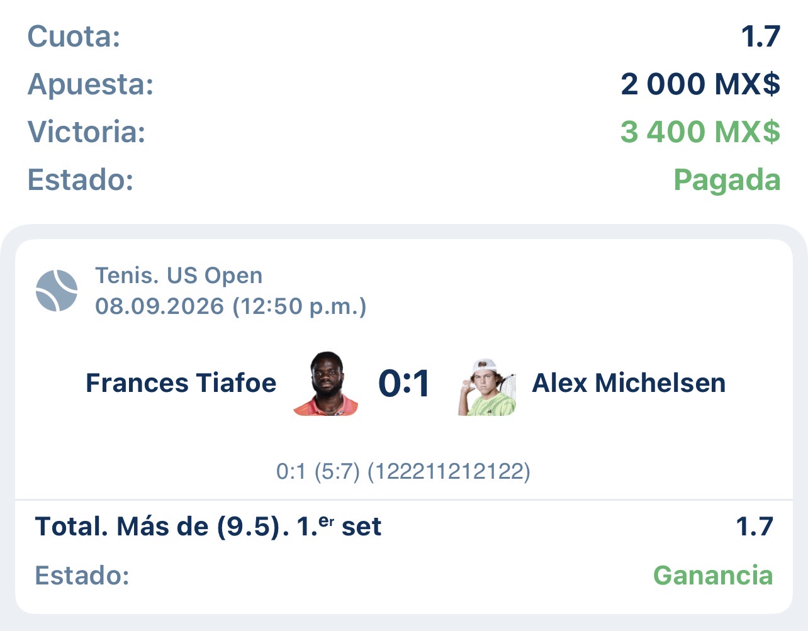
Task: Select the Apuesta label
Action: point(91,84)
